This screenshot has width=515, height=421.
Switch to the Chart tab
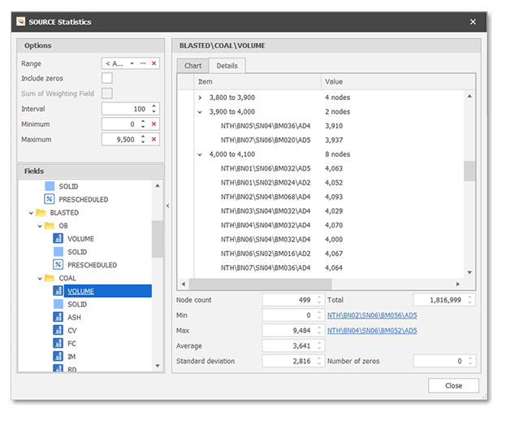[x=193, y=66]
